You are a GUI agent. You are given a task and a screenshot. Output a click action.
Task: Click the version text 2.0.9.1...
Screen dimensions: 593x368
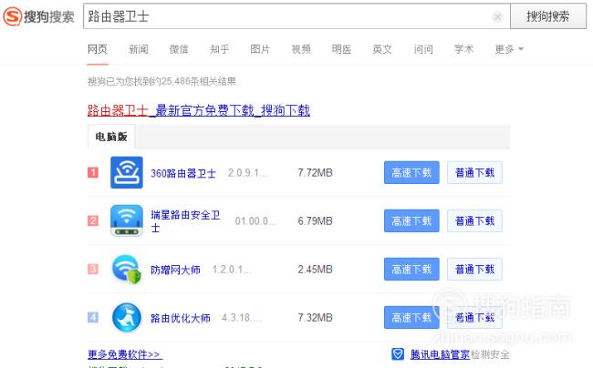(248, 173)
